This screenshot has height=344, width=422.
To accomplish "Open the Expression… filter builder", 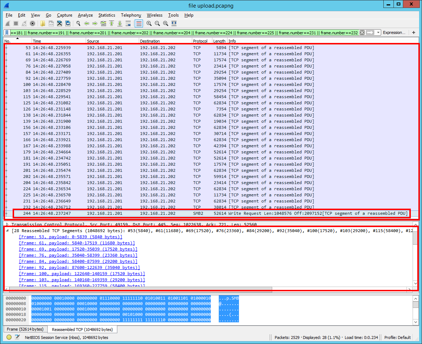I will (394, 32).
